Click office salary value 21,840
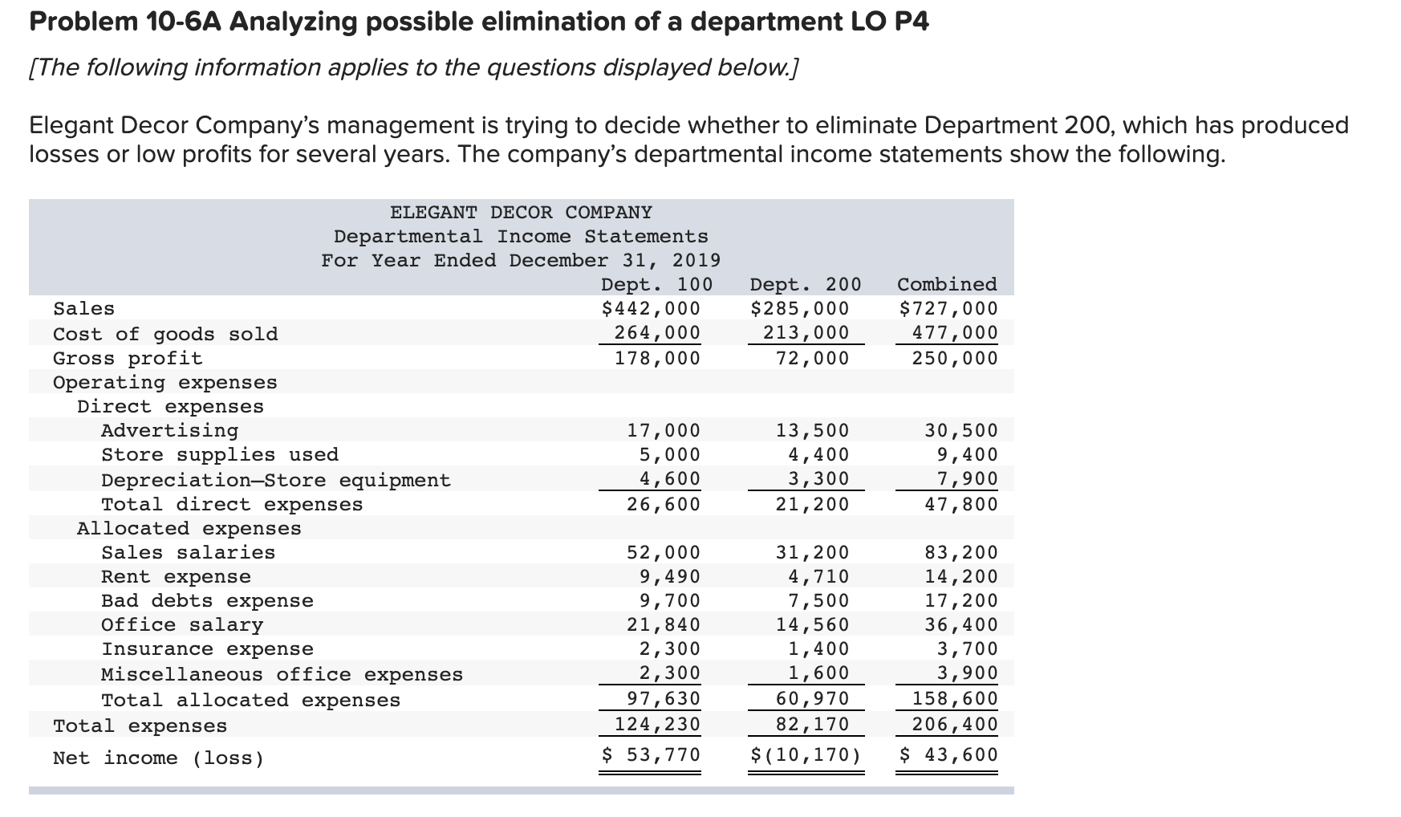This screenshot has width=1401, height=817. coord(663,625)
